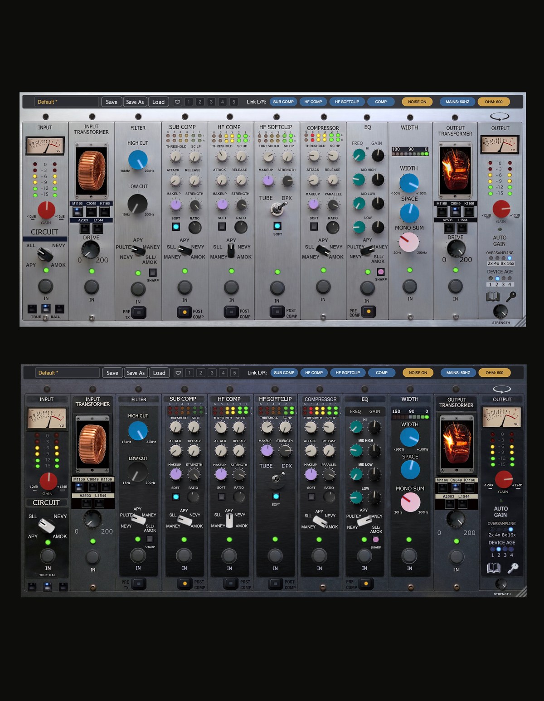Toggle the EQ SHARP button in the dark plugin
Image resolution: width=544 pixels, height=701 pixels.
pos(375,539)
